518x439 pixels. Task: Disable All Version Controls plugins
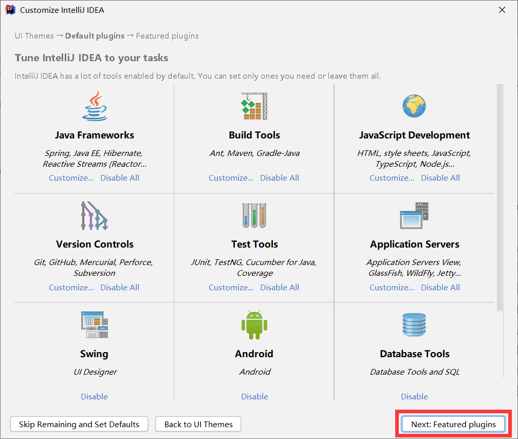coord(120,288)
